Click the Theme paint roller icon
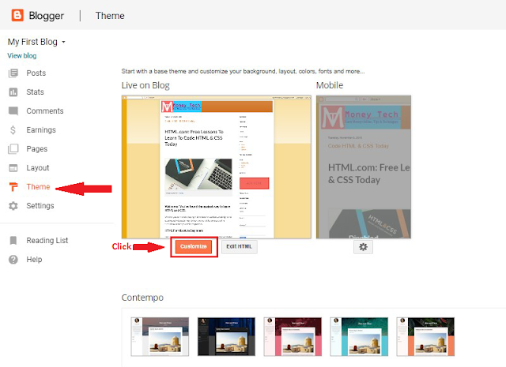The height and width of the screenshot is (367, 506). (x=13, y=187)
